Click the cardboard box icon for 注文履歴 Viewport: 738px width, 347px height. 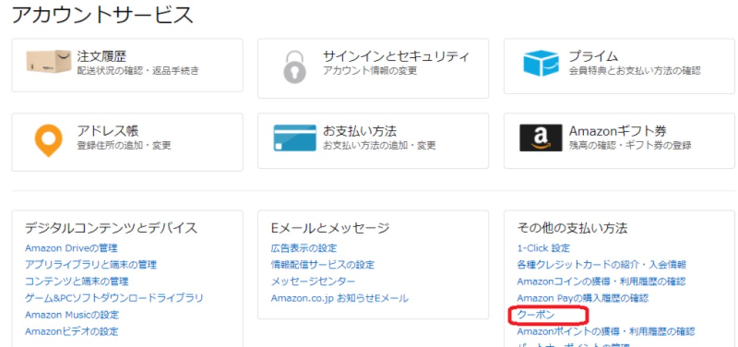click(49, 62)
